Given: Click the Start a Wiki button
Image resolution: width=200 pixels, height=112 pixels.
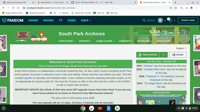Looking at the screenshot, I should click(188, 20).
